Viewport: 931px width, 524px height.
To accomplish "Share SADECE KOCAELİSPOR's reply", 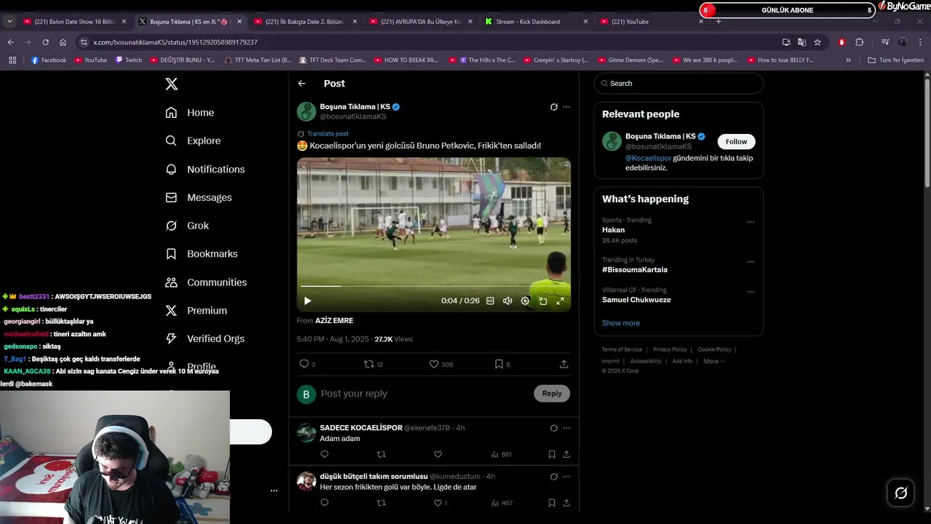I will (x=567, y=454).
